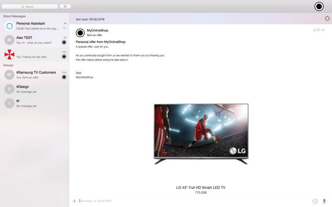Click the t avatar of #t group

[x=9, y=103]
